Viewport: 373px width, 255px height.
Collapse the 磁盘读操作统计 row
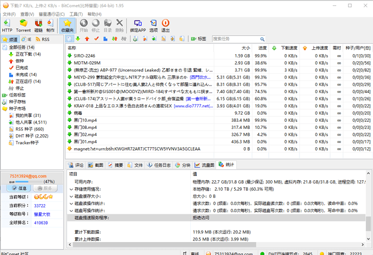coord(71,204)
